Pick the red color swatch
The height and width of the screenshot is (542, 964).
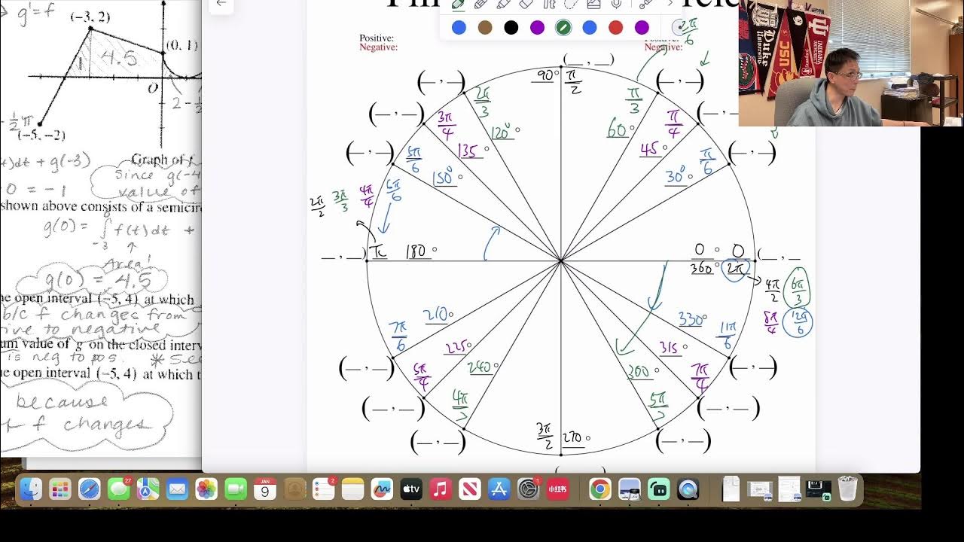point(615,28)
